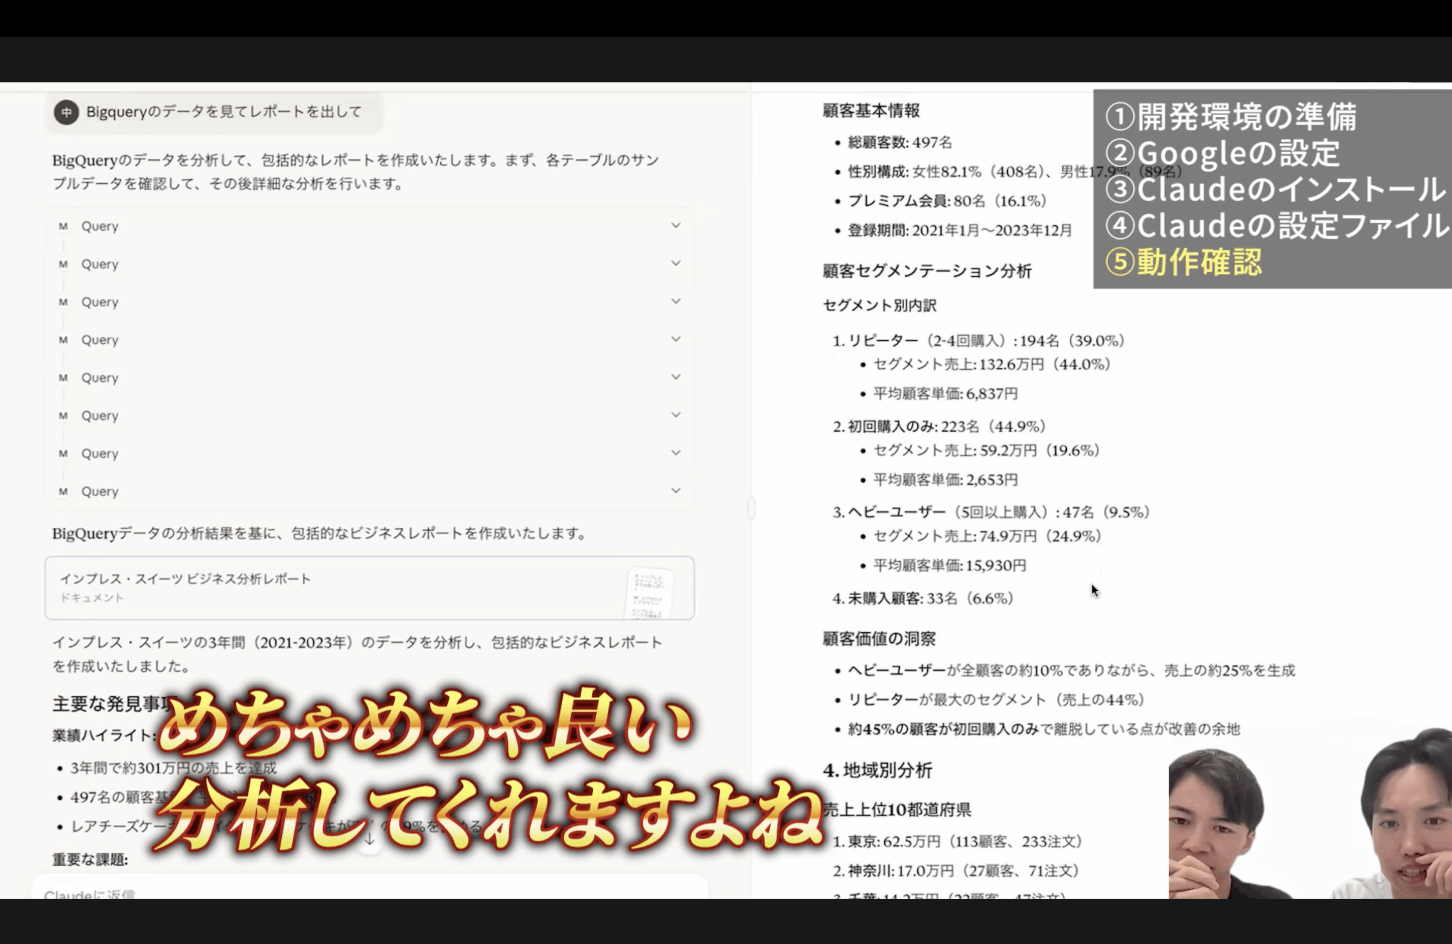The height and width of the screenshot is (944, 1452).
Task: Click the M icon on the first Query row
Action: coord(63,226)
